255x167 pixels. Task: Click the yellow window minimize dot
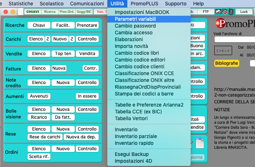(13, 11)
